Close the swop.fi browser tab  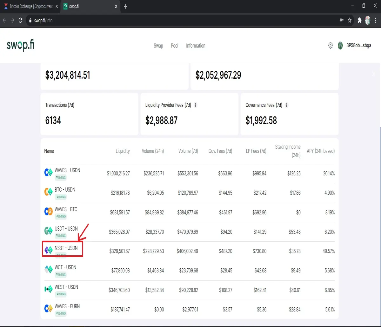[116, 6]
